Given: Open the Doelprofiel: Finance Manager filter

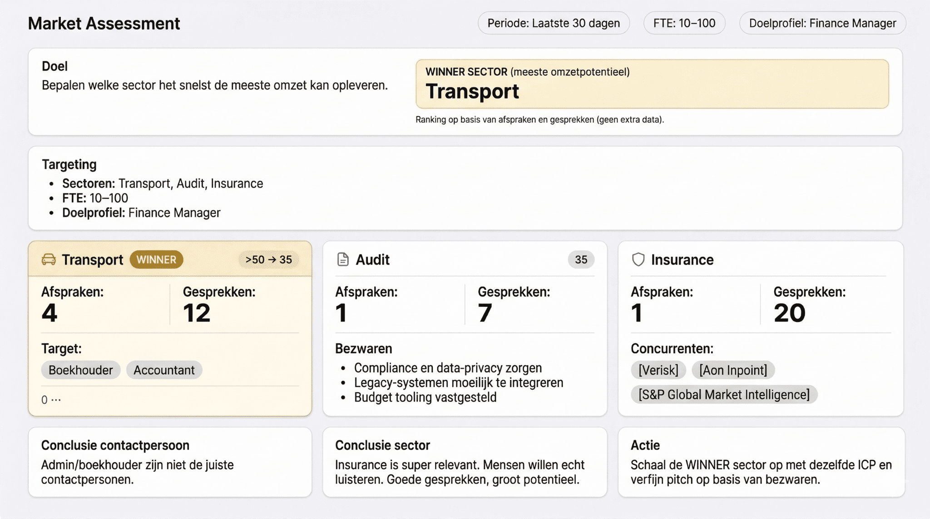Looking at the screenshot, I should [822, 23].
